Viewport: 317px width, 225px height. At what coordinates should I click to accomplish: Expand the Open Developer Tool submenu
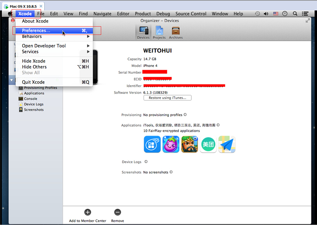pos(54,46)
